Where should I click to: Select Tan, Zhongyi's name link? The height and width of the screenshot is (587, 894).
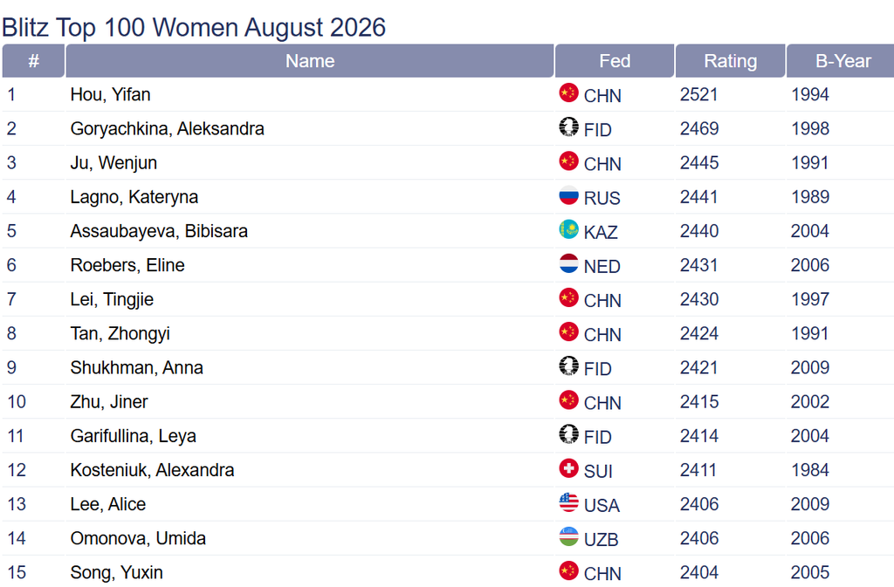click(120, 334)
